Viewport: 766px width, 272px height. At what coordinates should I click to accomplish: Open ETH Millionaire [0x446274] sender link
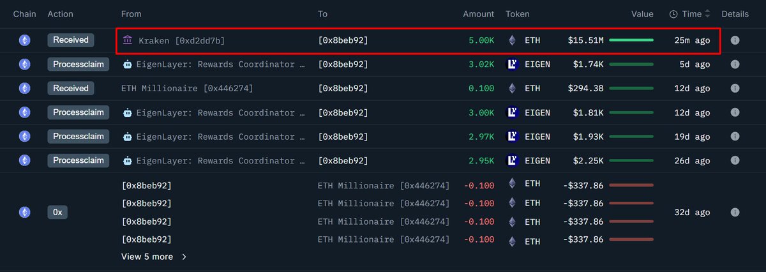(x=186, y=88)
